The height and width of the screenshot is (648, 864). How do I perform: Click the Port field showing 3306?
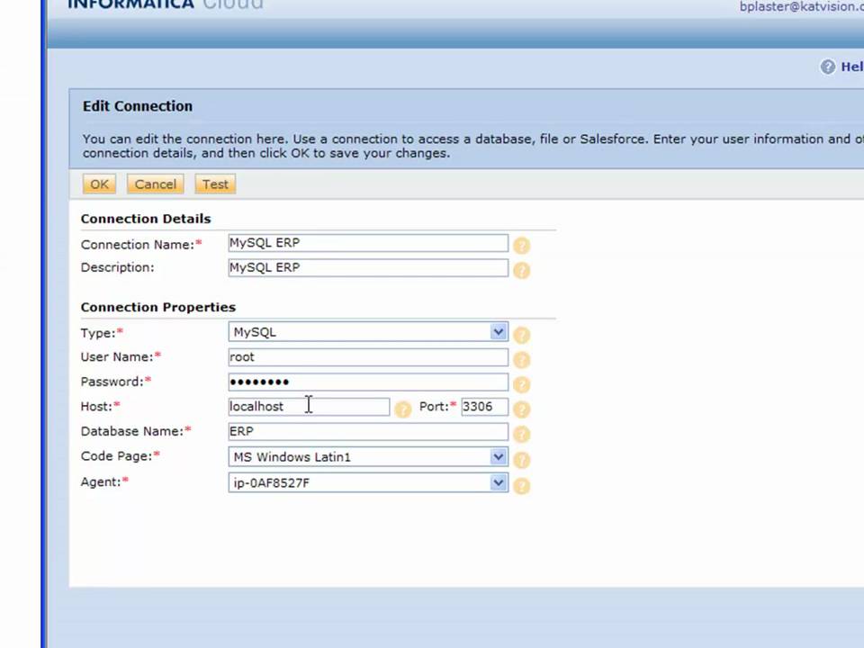pyautogui.click(x=484, y=407)
